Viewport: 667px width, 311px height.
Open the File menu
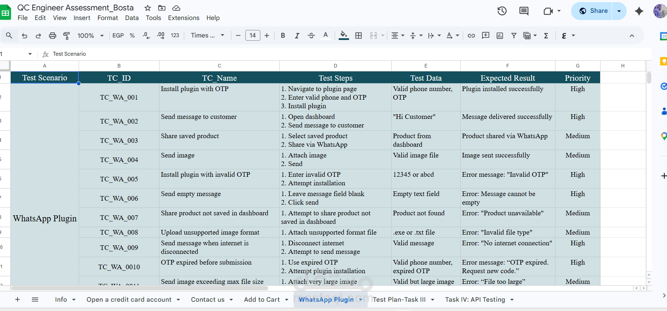point(23,18)
